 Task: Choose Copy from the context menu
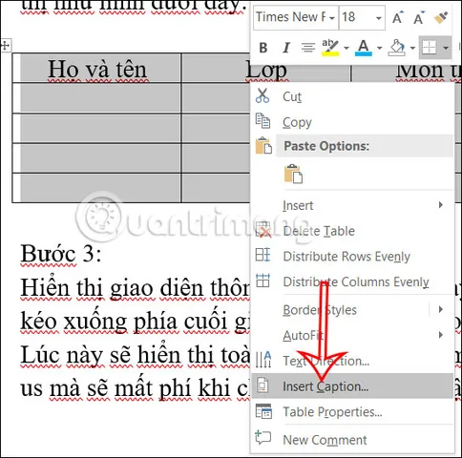(x=352, y=122)
